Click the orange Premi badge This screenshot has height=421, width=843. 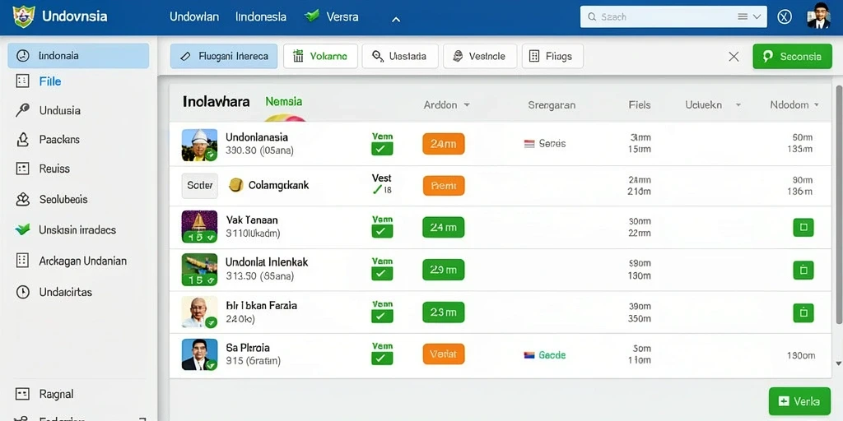(444, 186)
